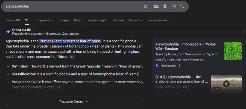Open the Режим ШІ tab

click(x=13, y=20)
